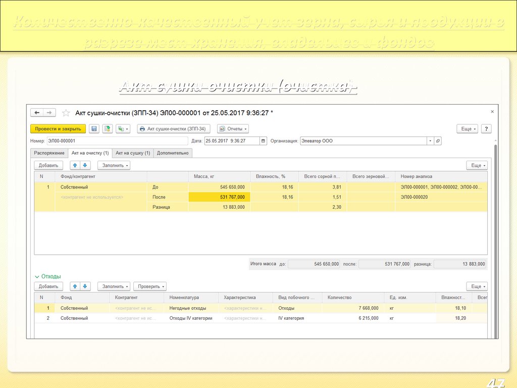Add document to favorites with star icon
Image resolution: width=517 pixels, height=388 pixels.
65,113
